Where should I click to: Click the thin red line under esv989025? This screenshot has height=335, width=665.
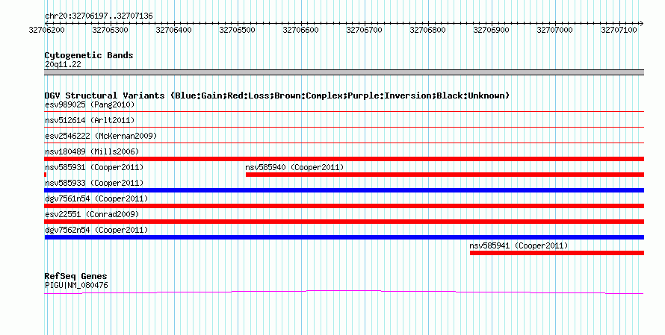click(344, 112)
